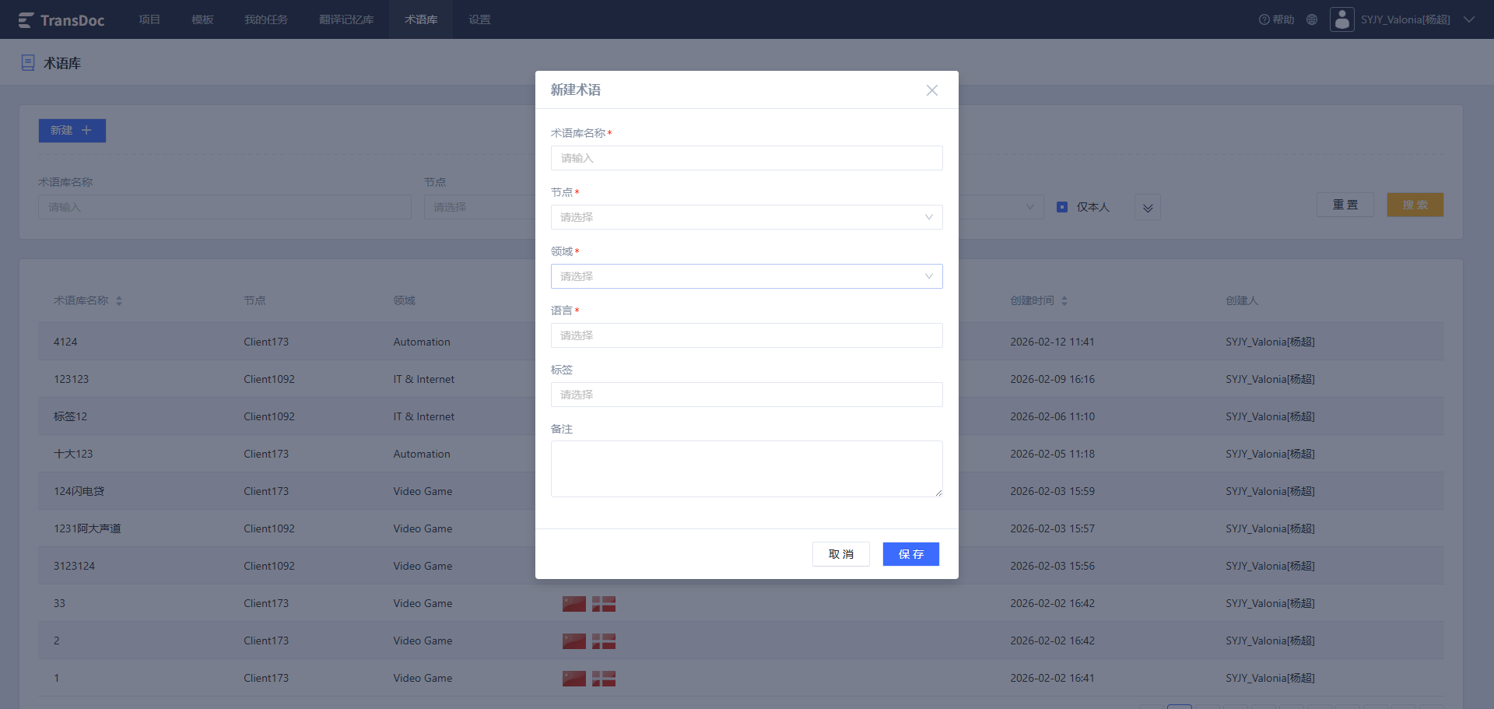1494x709 pixels.
Task: Sort by 创建时间 column arrows
Action: [1064, 300]
